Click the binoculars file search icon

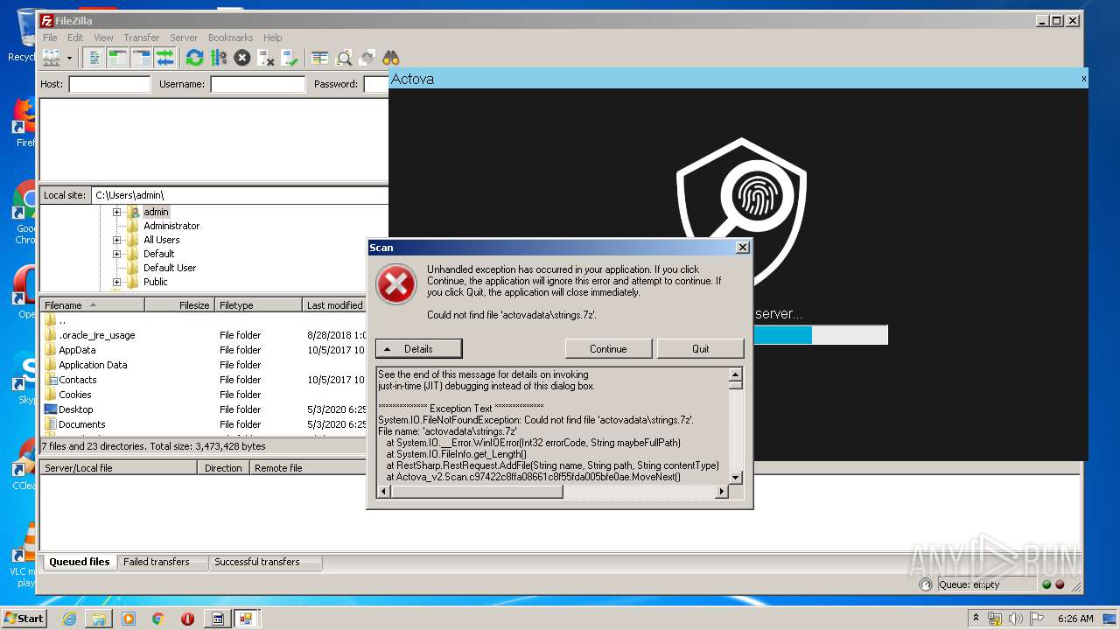390,58
